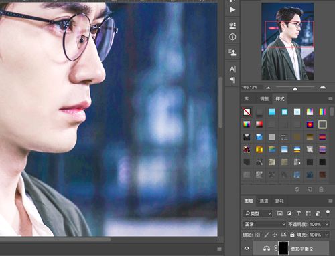Open the Actions panel play icon
Viewport: 335px width, 256px height.
point(232,9)
